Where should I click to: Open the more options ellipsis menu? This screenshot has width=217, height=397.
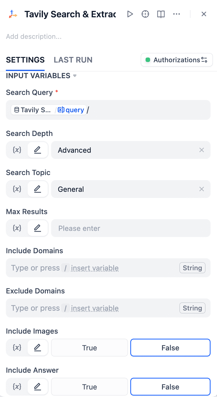click(177, 14)
